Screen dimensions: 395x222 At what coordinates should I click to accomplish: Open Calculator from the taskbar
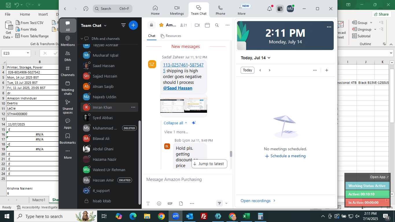261,216
